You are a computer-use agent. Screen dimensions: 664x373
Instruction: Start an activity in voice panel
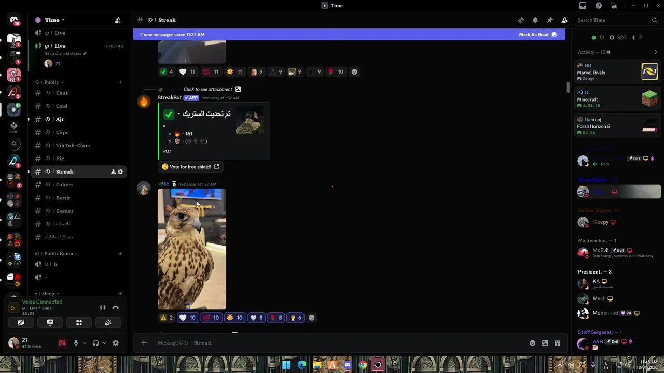point(79,322)
